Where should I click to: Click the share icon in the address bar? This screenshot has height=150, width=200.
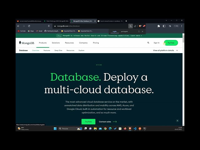tap(135, 26)
